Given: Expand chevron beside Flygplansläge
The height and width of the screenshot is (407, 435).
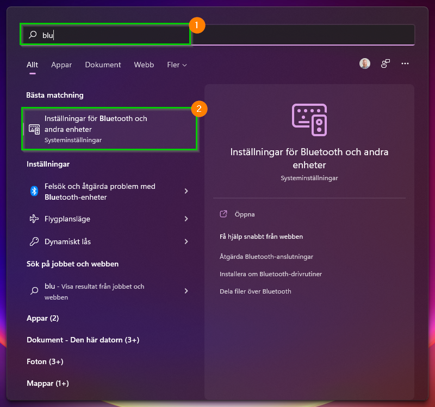Looking at the screenshot, I should [x=186, y=219].
